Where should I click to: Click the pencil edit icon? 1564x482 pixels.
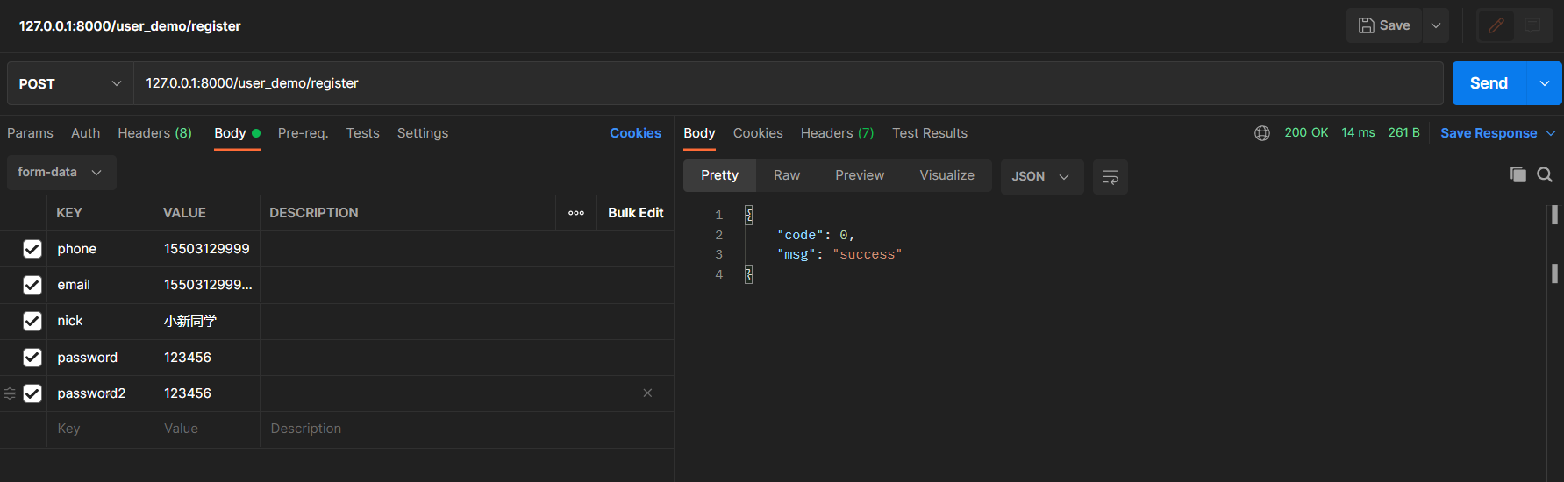tap(1496, 25)
